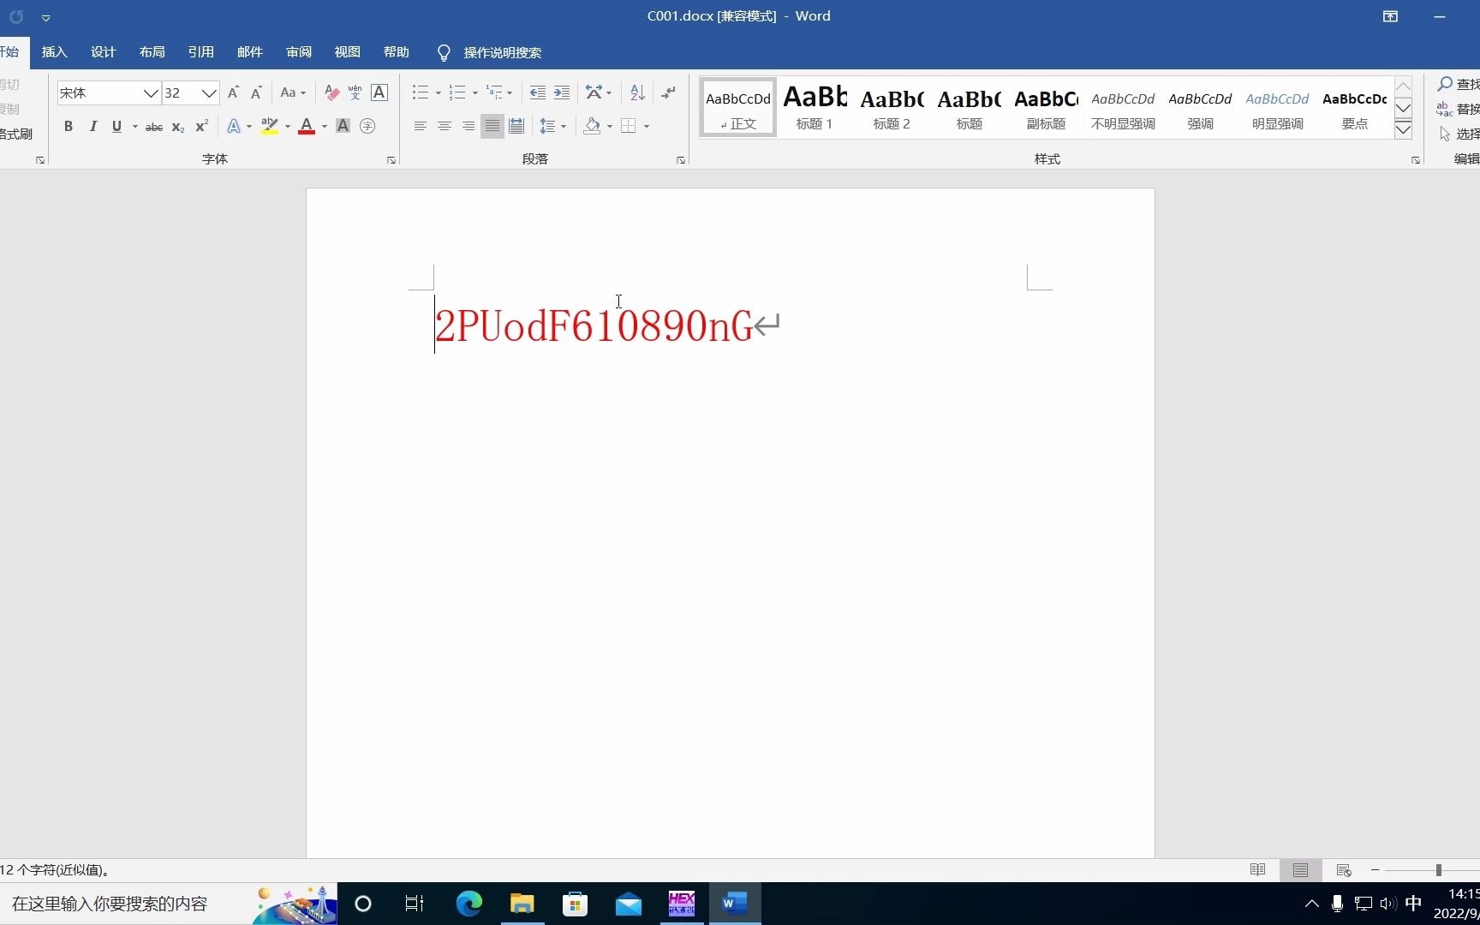Open Microsoft Store from the taskbar
This screenshot has height=925, width=1480.
point(575,904)
